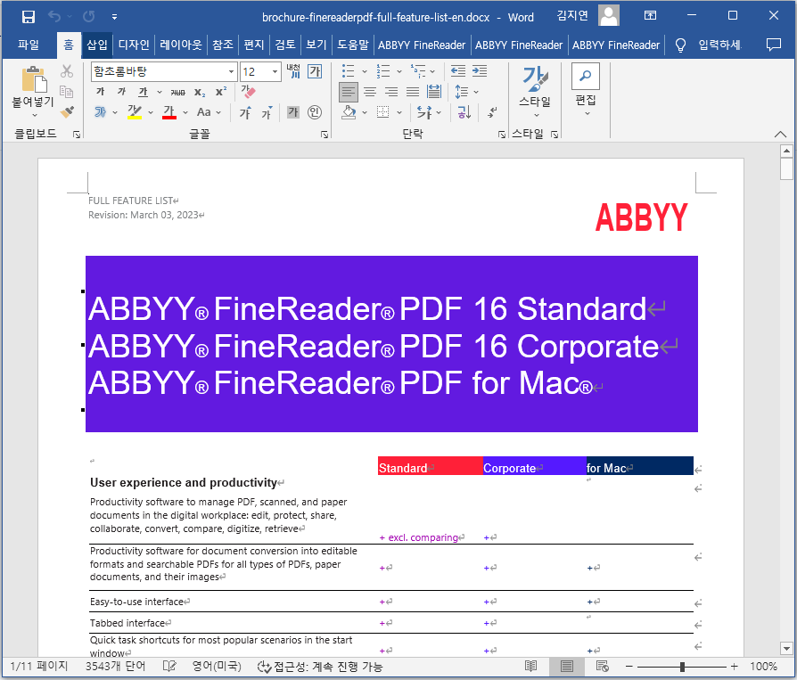Viewport: 797px width, 680px height.
Task: Switch to the 보기 tab
Action: pos(316,45)
